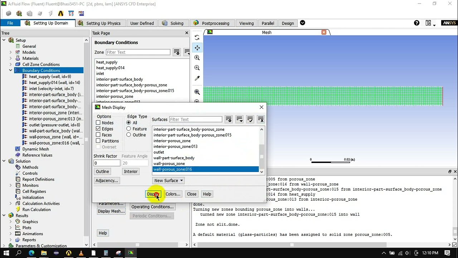
Task: Click the ribbon collapse circle arrow icon
Action: tap(302, 23)
